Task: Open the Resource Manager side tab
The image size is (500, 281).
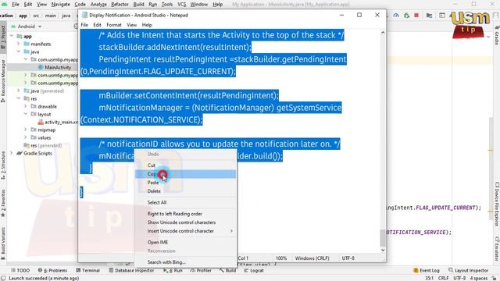Action: click(x=3, y=81)
